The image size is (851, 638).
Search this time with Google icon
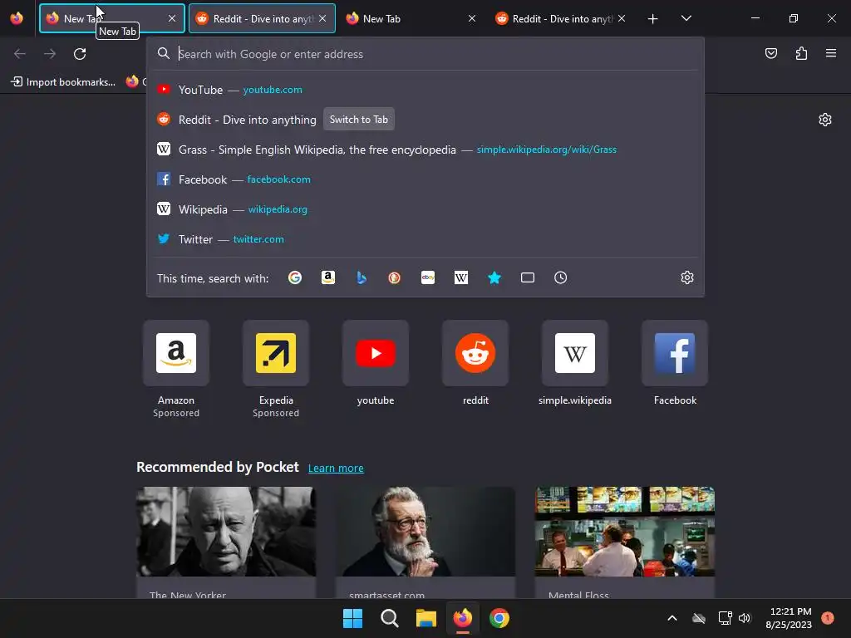(295, 277)
